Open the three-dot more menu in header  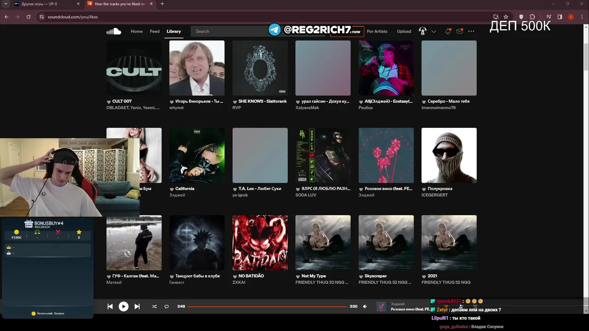[471, 31]
